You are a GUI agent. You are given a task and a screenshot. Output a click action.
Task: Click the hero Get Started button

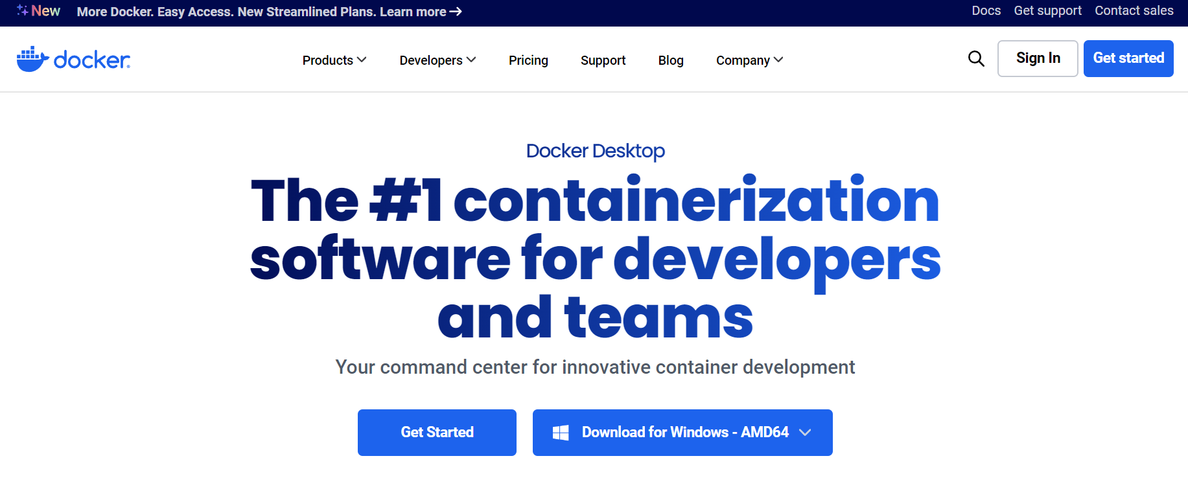click(437, 433)
